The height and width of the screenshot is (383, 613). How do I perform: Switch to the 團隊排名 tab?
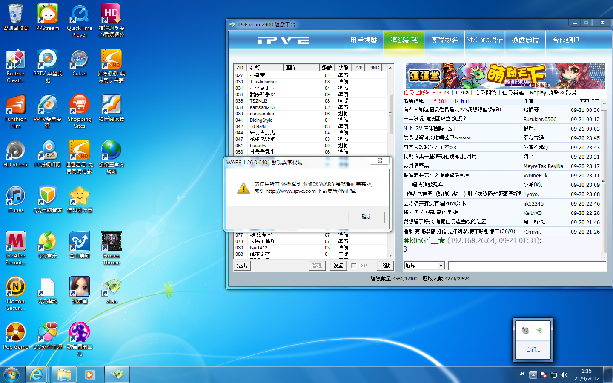pos(444,40)
